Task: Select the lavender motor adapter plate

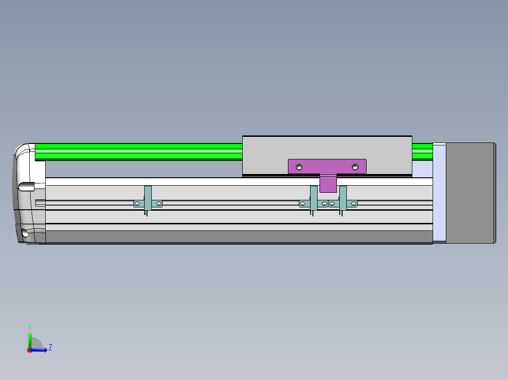Action: (439, 193)
